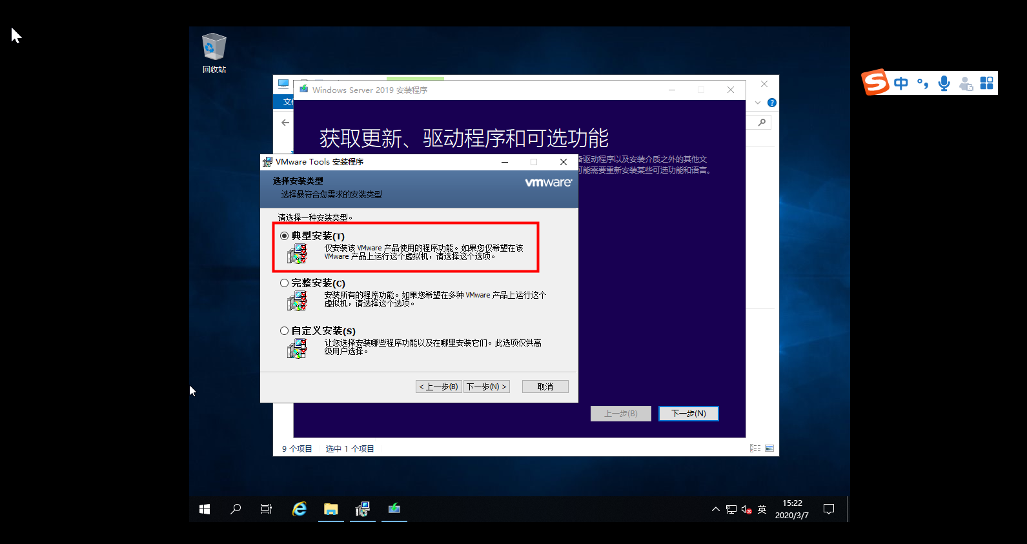Screen dimensions: 1027x544
Task: Close the VMware Tools installer window
Action: (x=564, y=162)
